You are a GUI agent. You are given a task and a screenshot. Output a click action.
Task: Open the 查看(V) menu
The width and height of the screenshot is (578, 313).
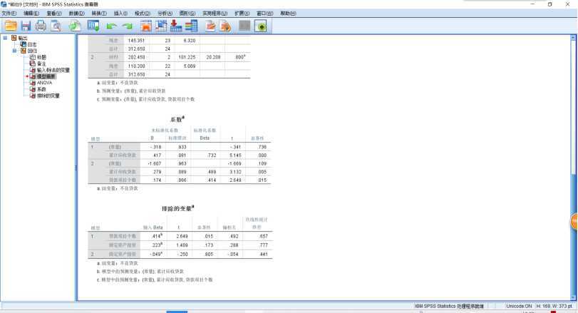click(x=54, y=14)
